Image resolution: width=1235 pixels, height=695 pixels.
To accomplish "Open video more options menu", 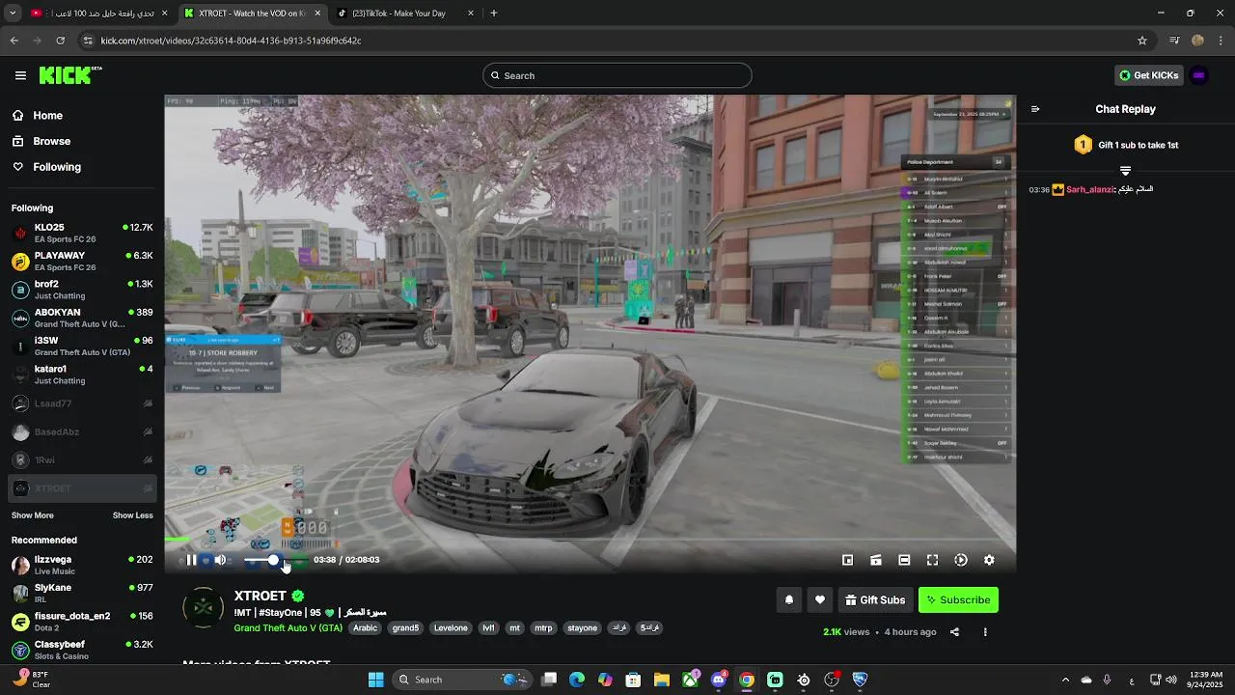I will coord(985,632).
